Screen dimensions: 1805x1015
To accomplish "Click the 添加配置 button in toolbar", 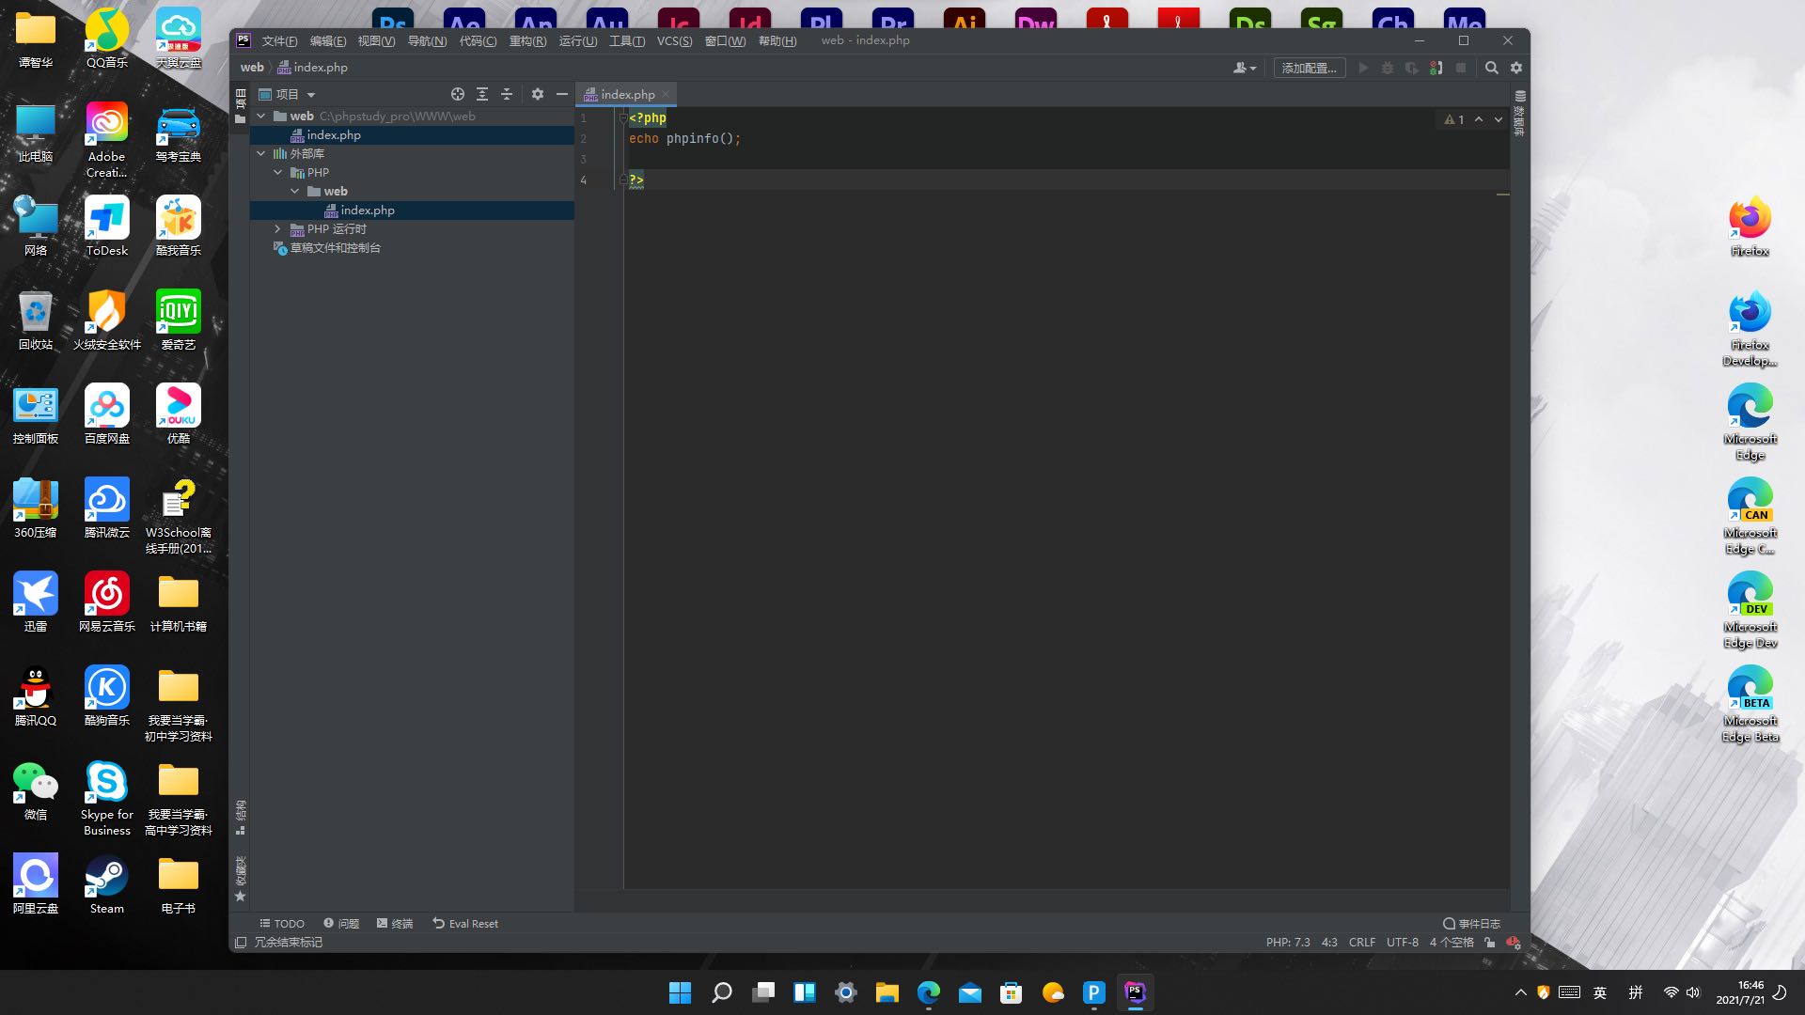I will tap(1310, 67).
